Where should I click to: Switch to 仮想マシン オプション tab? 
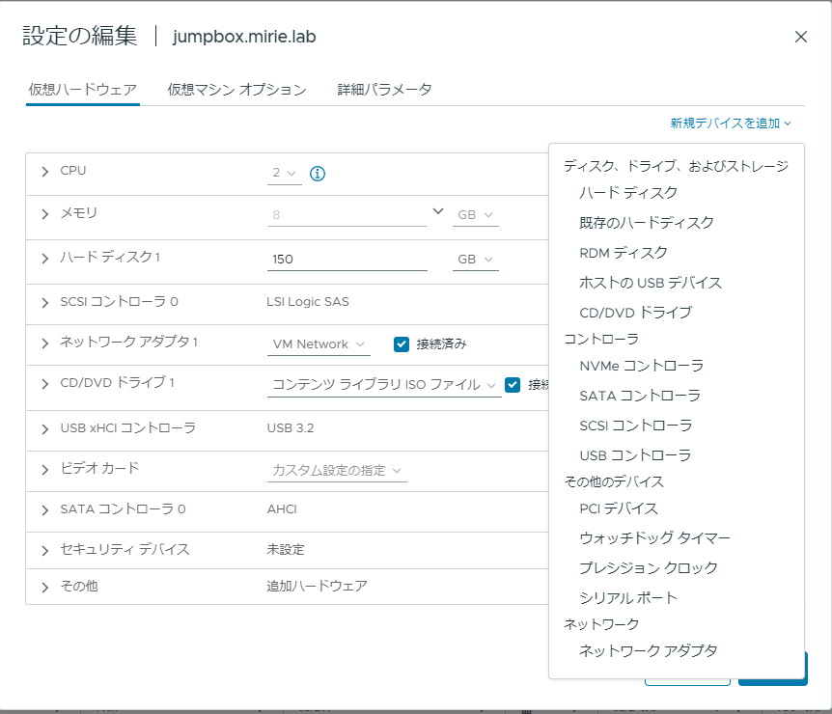tap(236, 90)
